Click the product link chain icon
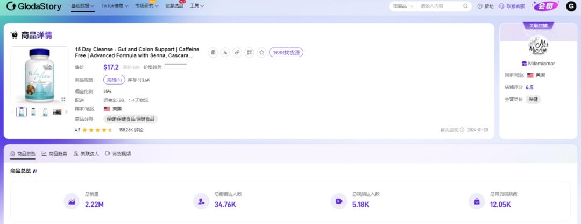 (237, 52)
